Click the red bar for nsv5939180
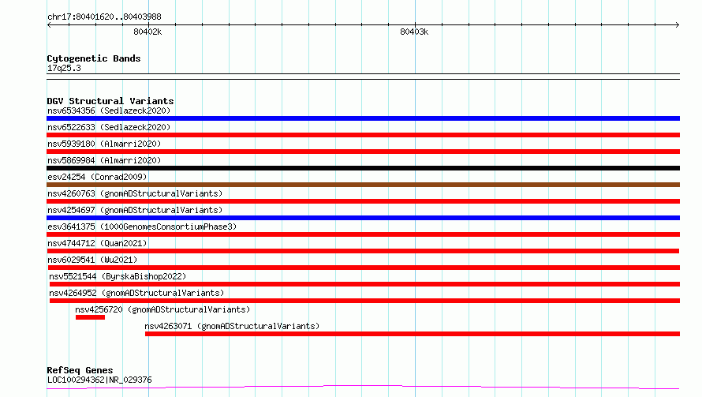Viewport: 702px width, 397px height. click(x=363, y=152)
